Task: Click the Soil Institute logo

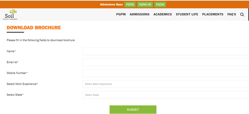Action: tap(10, 14)
